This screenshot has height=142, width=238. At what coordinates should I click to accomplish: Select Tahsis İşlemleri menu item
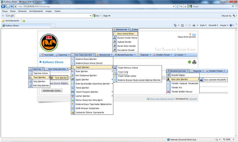click(x=92, y=87)
